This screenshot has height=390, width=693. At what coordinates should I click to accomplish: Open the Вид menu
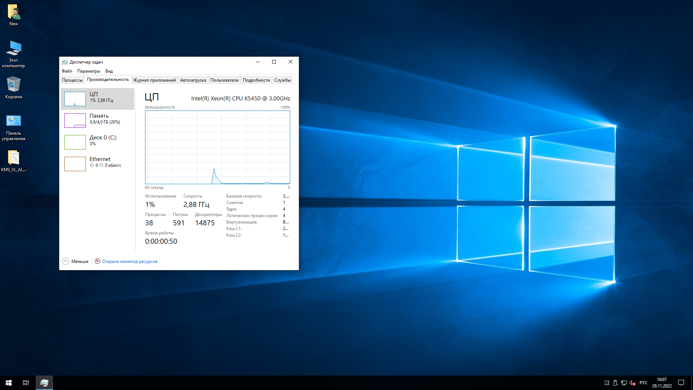pyautogui.click(x=109, y=71)
